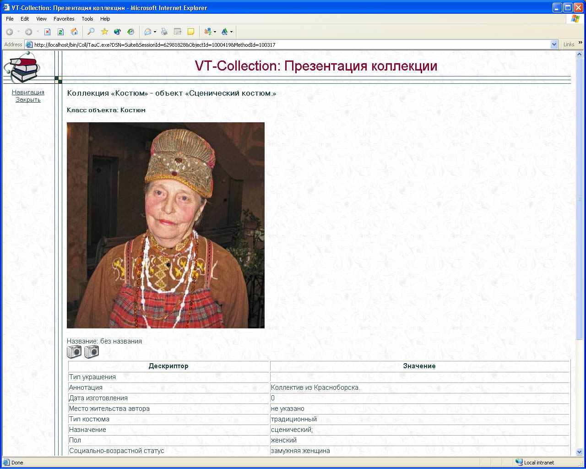The width and height of the screenshot is (586, 469).
Task: Select the Назначение row label
Action: point(87,430)
